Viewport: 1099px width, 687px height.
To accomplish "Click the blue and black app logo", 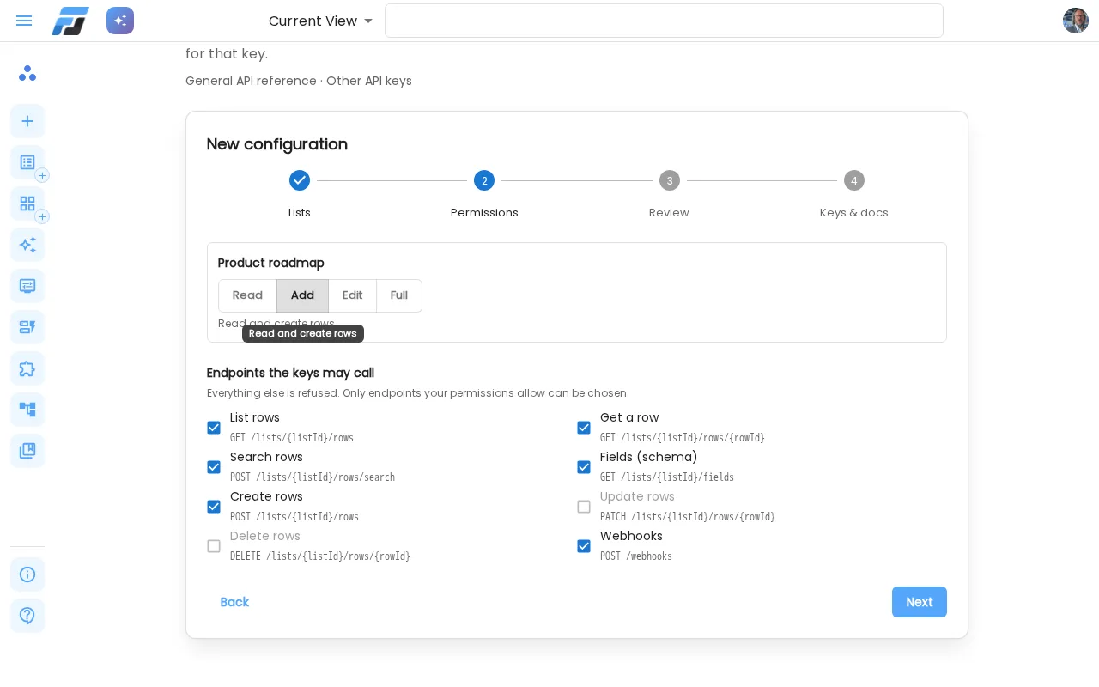I will point(70,21).
